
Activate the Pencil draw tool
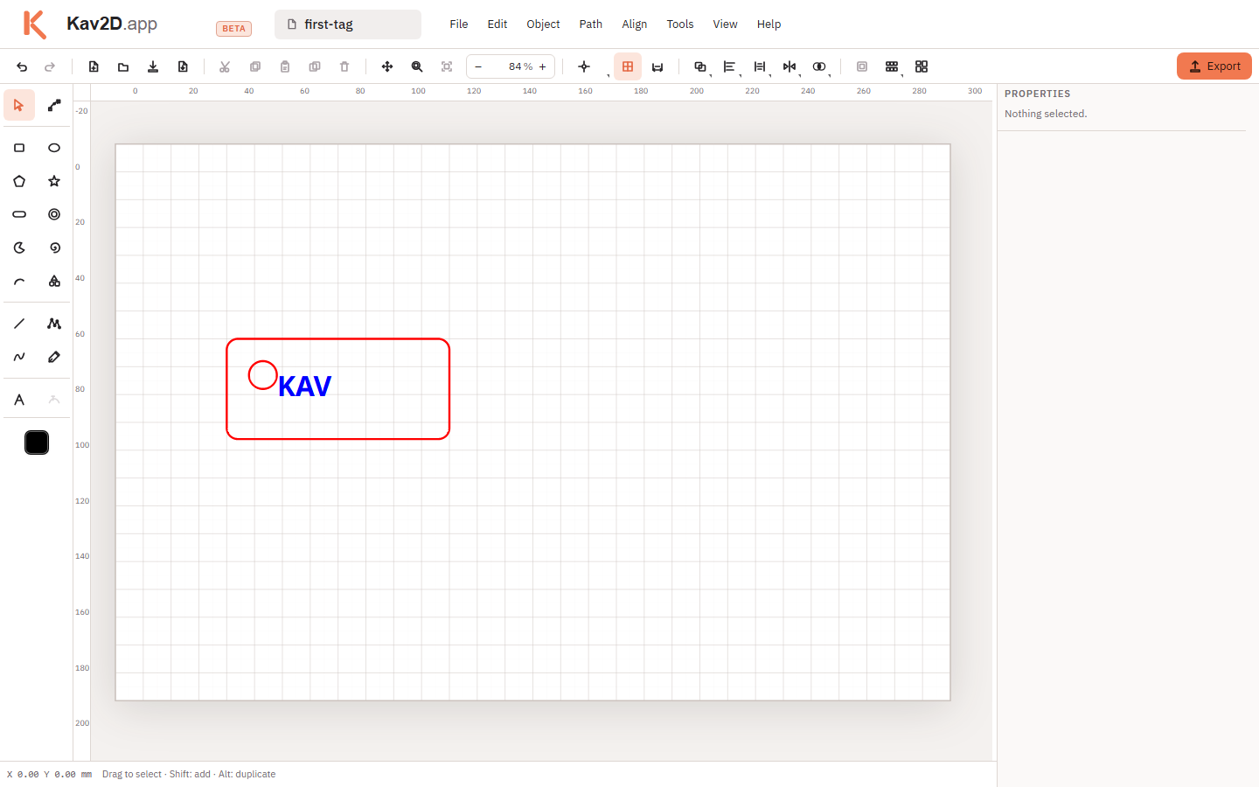click(54, 357)
